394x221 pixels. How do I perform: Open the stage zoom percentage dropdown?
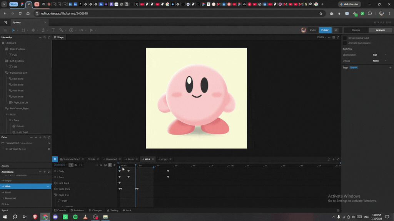tap(321, 37)
